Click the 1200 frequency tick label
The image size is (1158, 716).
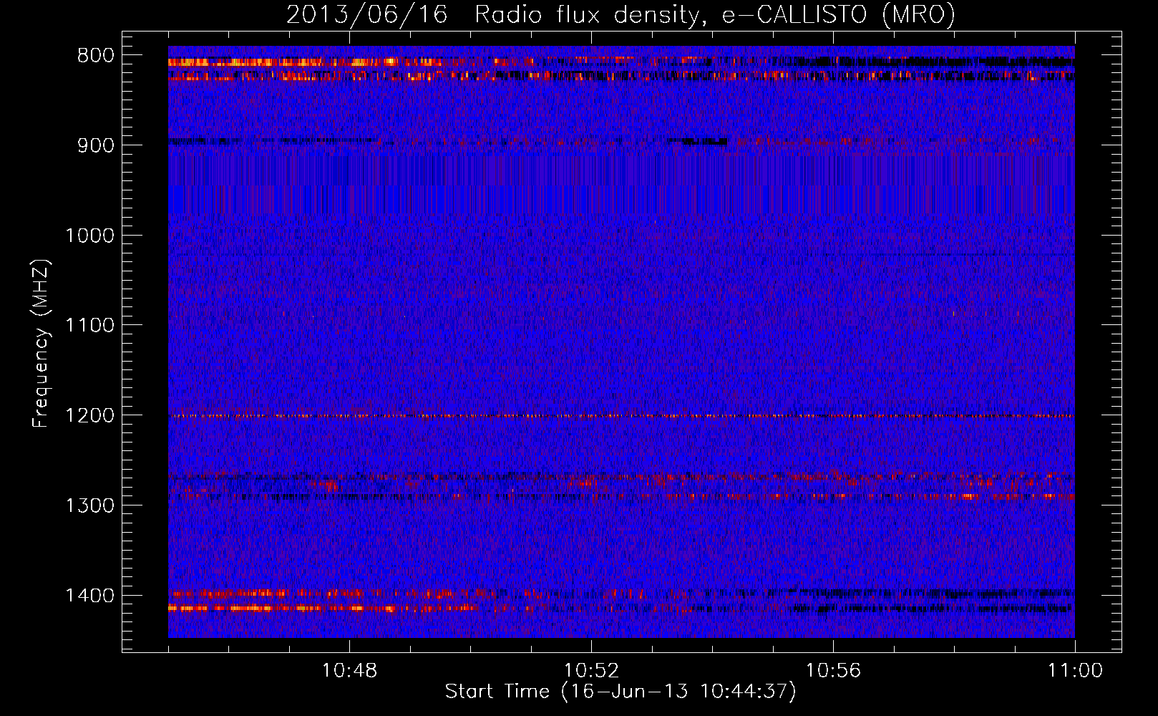(89, 416)
